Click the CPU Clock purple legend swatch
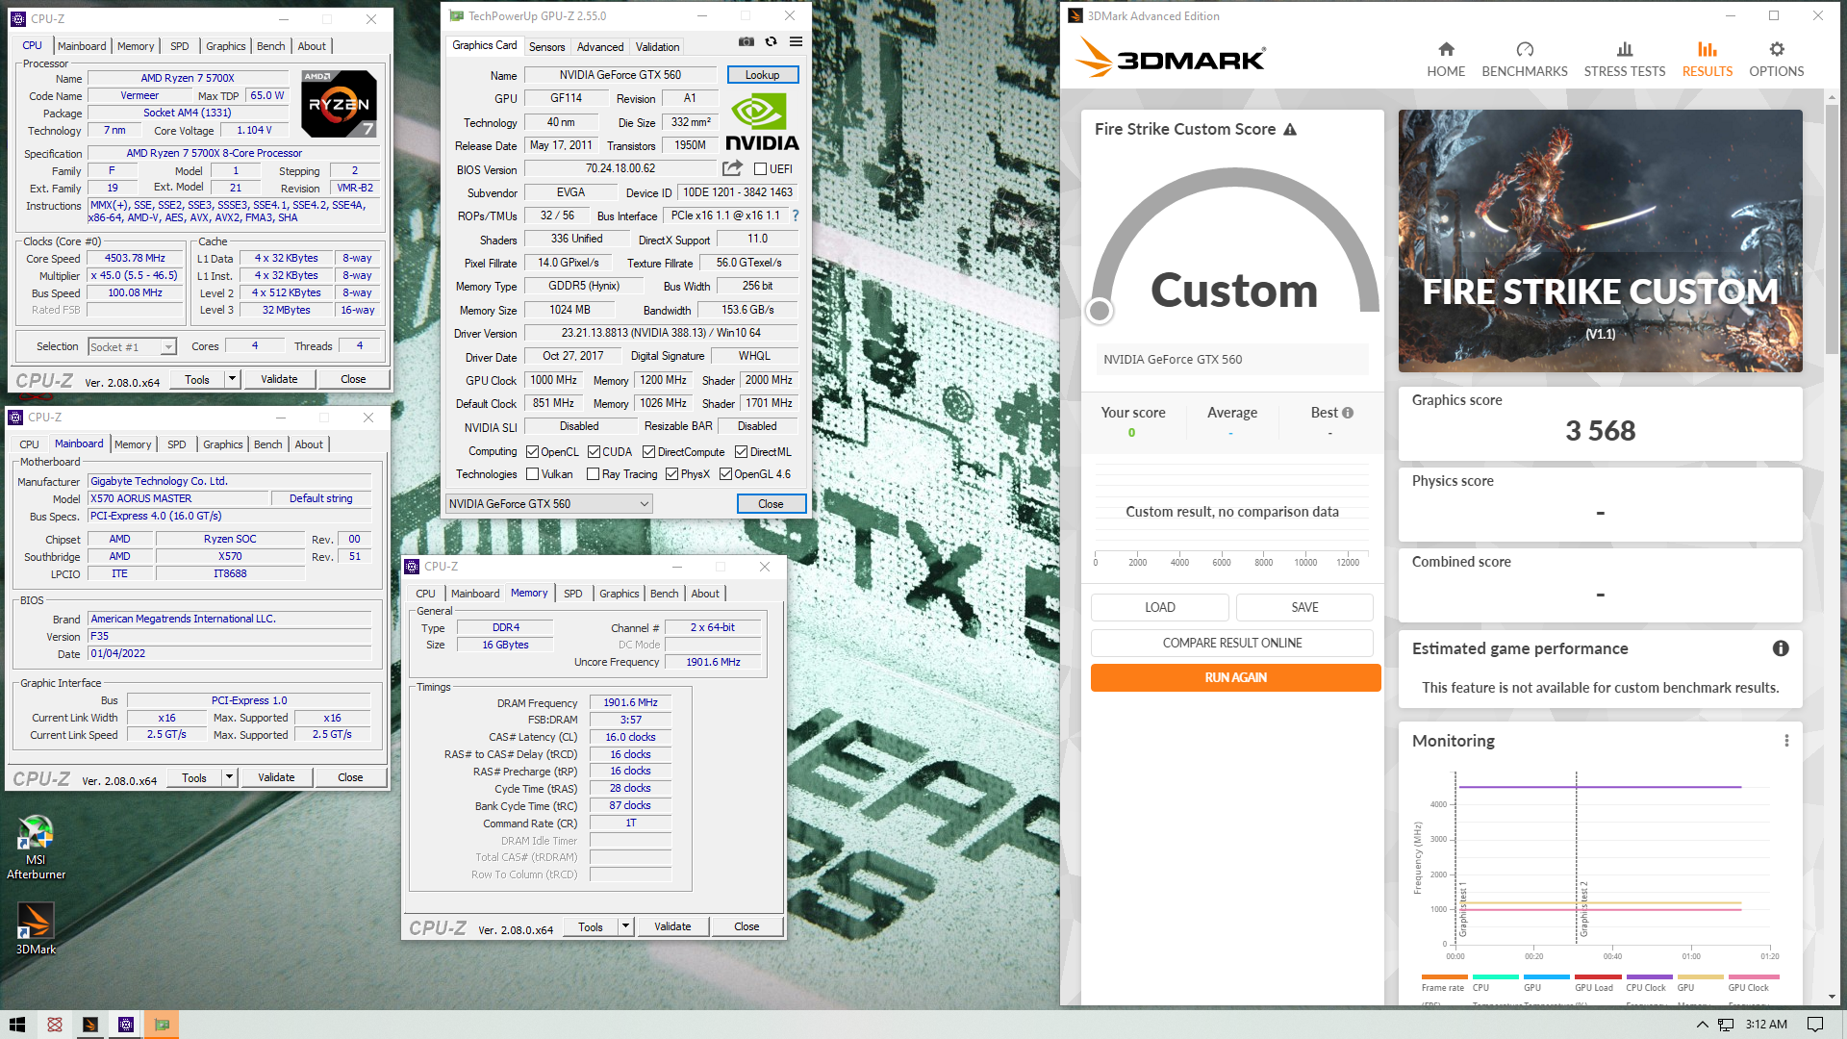This screenshot has height=1039, width=1847. 1649,976
